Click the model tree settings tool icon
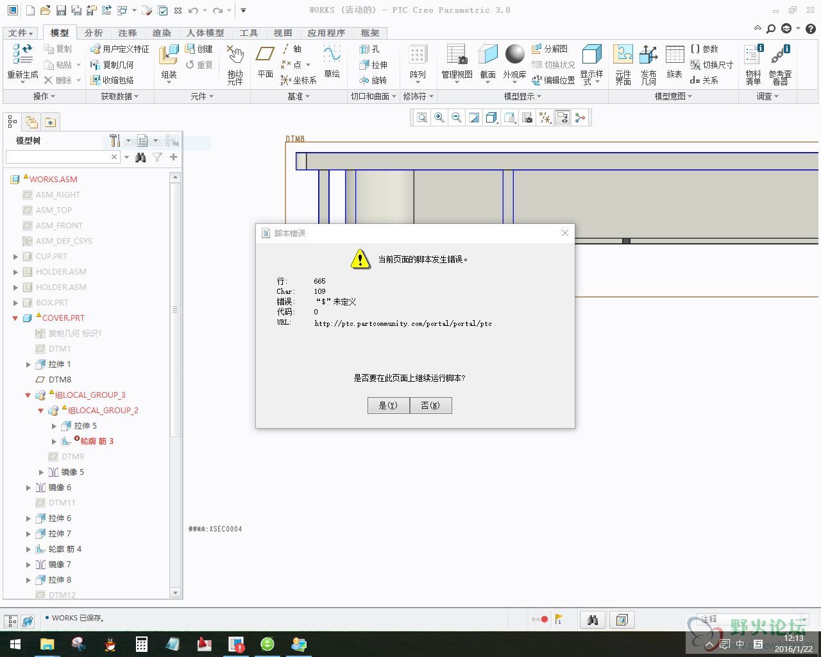 [x=115, y=141]
